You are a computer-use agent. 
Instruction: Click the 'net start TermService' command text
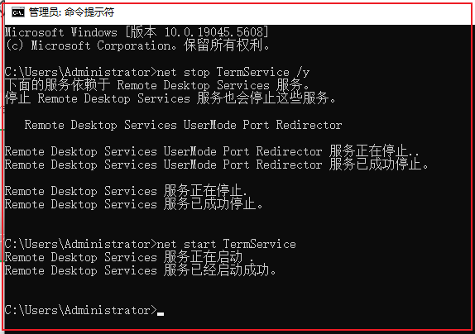coord(226,244)
